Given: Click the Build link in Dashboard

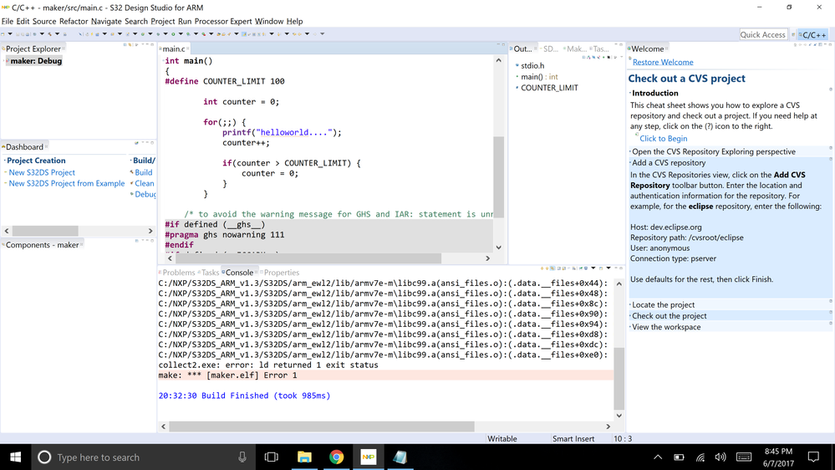Looking at the screenshot, I should point(143,172).
